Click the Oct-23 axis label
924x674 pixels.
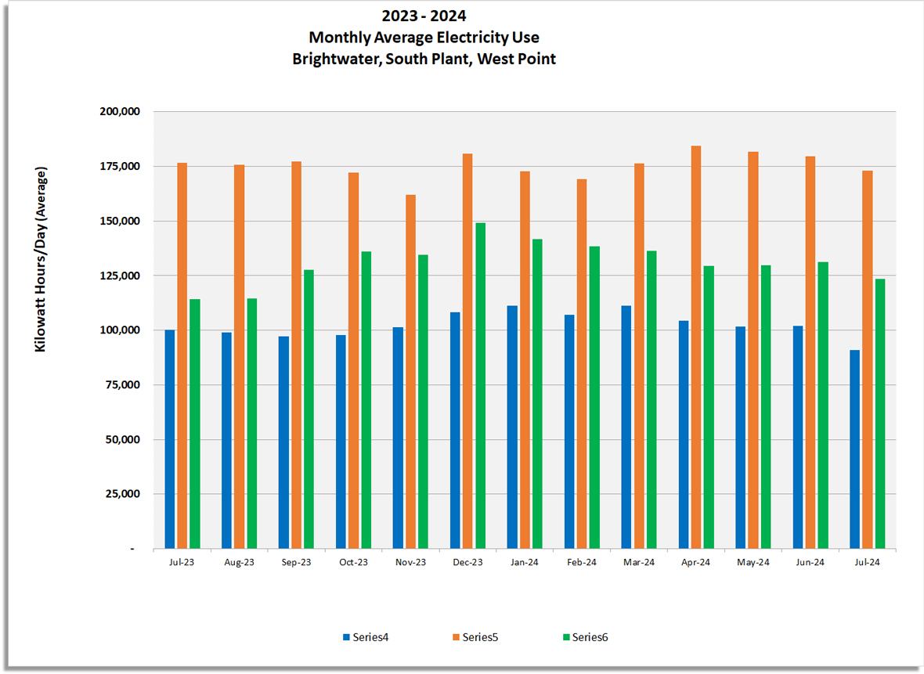353,562
